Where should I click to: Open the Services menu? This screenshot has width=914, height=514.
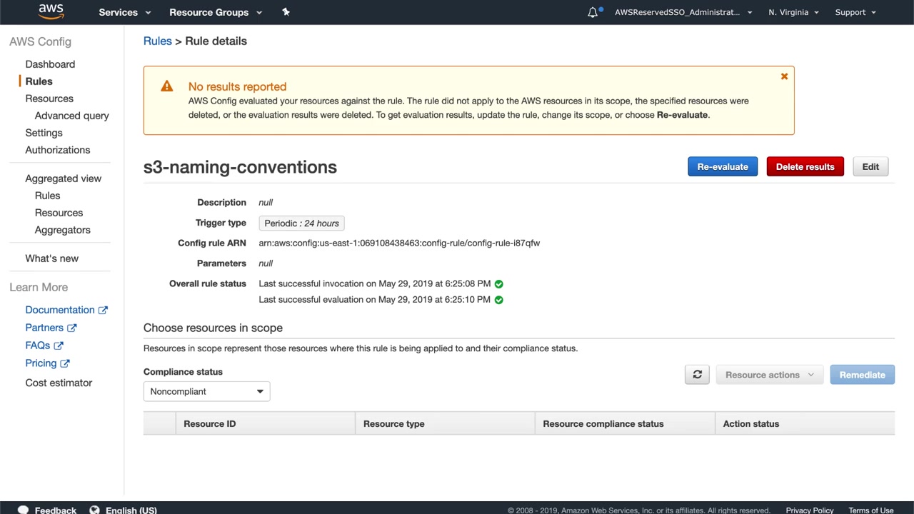pyautogui.click(x=124, y=12)
